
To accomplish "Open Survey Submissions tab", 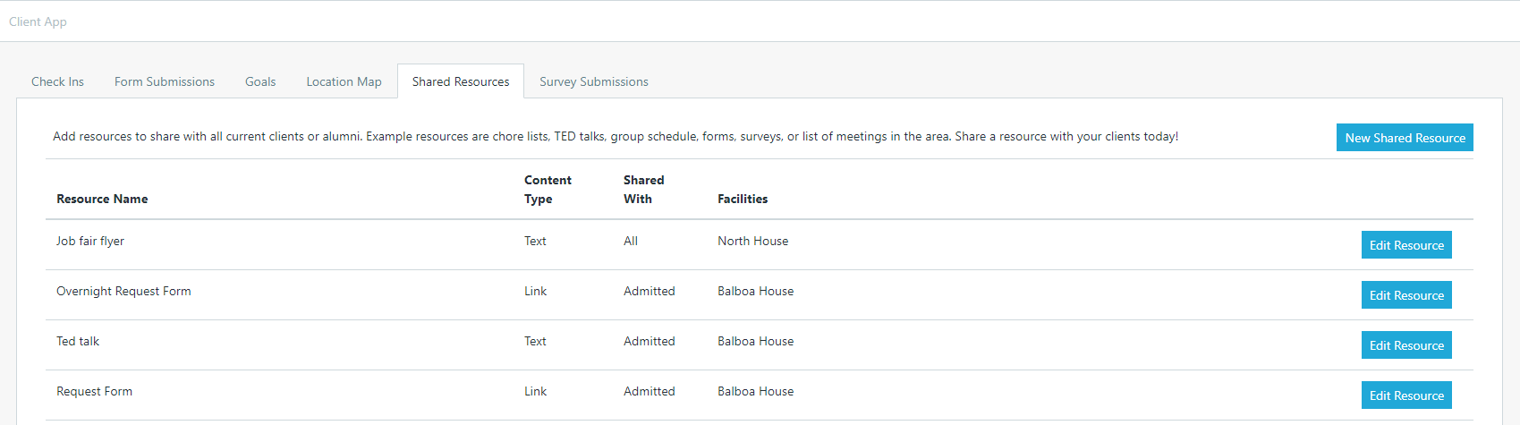I will point(594,81).
